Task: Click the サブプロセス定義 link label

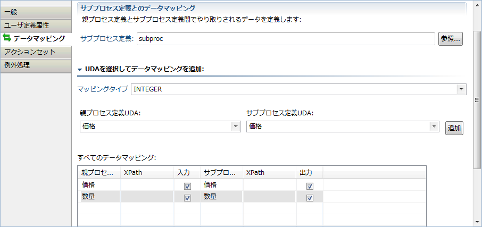Action: [x=107, y=39]
